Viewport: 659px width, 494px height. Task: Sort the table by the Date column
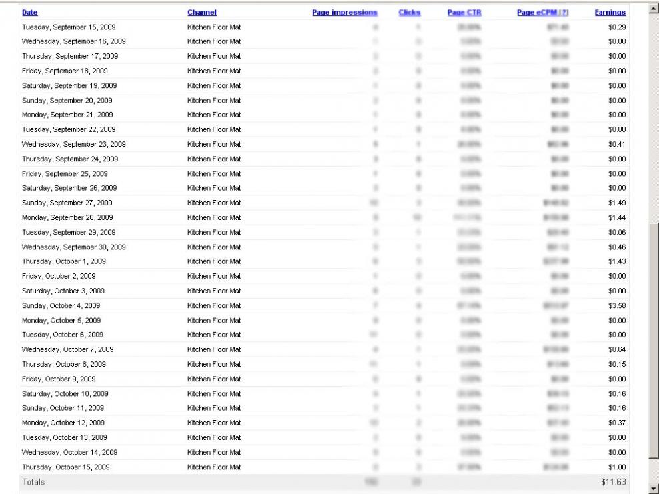pos(30,13)
